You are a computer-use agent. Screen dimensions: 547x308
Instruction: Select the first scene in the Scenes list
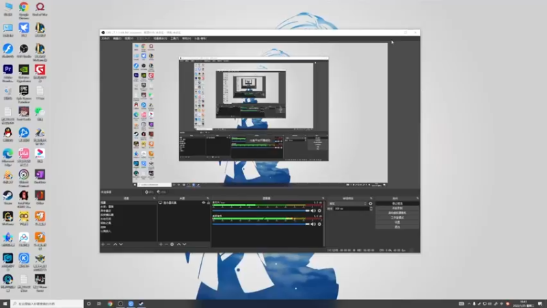[128, 203]
